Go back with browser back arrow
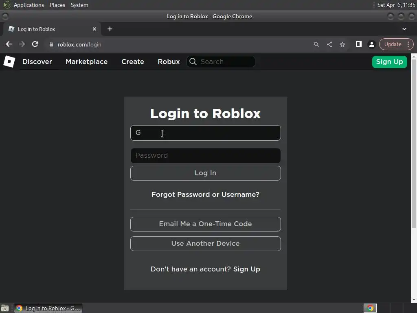The height and width of the screenshot is (313, 417). (9, 44)
